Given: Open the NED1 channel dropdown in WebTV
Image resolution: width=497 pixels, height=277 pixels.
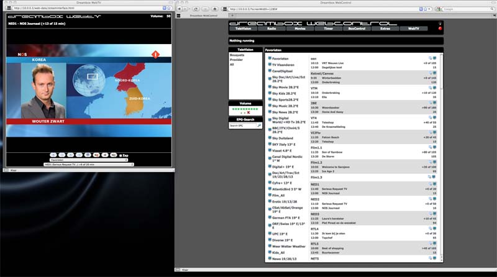Looking at the screenshot, I should pyautogui.click(x=89, y=165).
